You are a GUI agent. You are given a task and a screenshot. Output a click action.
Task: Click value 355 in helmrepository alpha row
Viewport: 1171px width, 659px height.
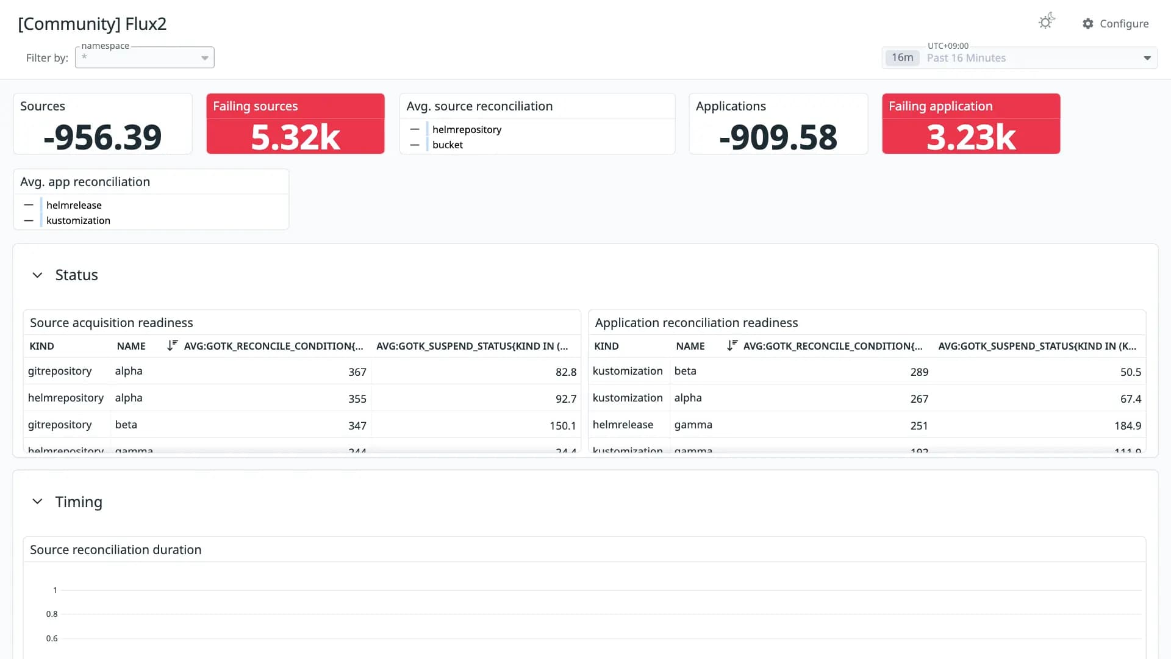click(x=357, y=398)
